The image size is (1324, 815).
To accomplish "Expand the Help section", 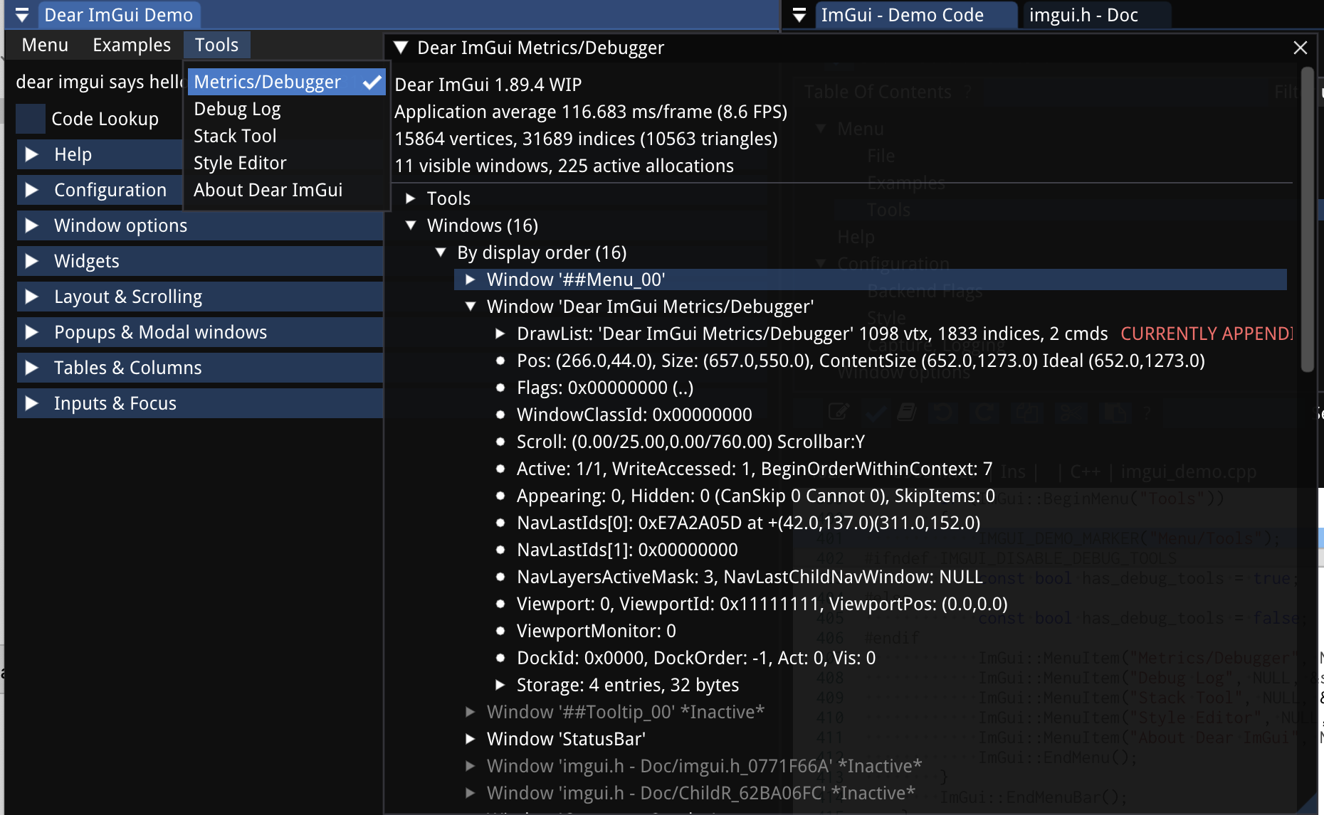I will 100,154.
